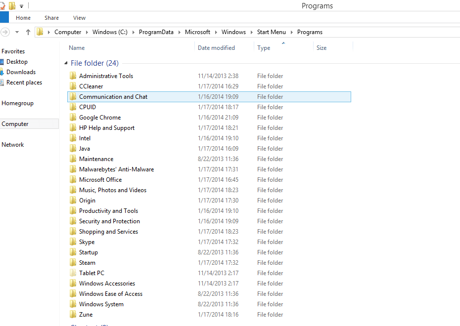
Task: Open the Skype folder
Action: tap(88, 242)
